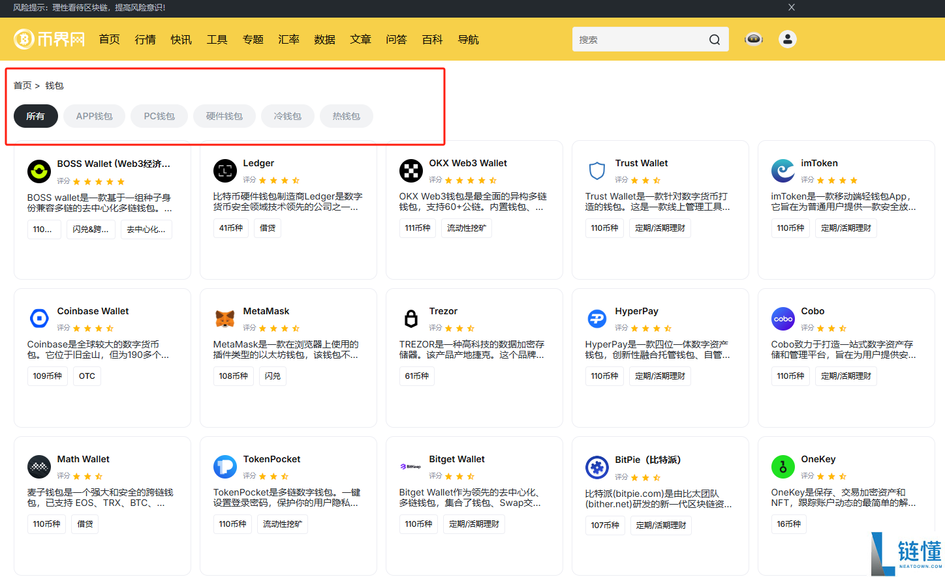Open the OKX Web3 Wallet title link
The image size is (945, 577).
pyautogui.click(x=468, y=163)
